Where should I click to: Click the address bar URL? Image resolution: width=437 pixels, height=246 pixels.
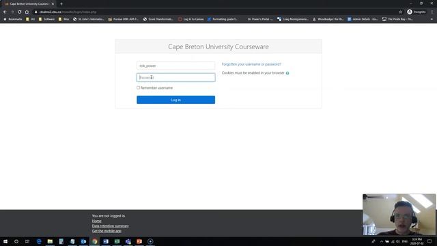(x=68, y=12)
